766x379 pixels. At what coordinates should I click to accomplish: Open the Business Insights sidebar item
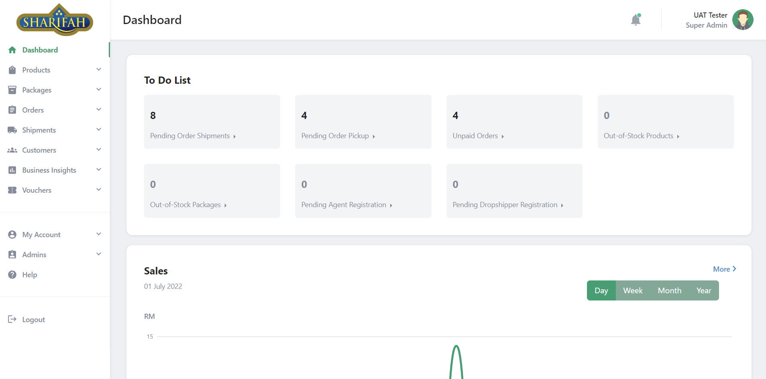[x=55, y=170]
